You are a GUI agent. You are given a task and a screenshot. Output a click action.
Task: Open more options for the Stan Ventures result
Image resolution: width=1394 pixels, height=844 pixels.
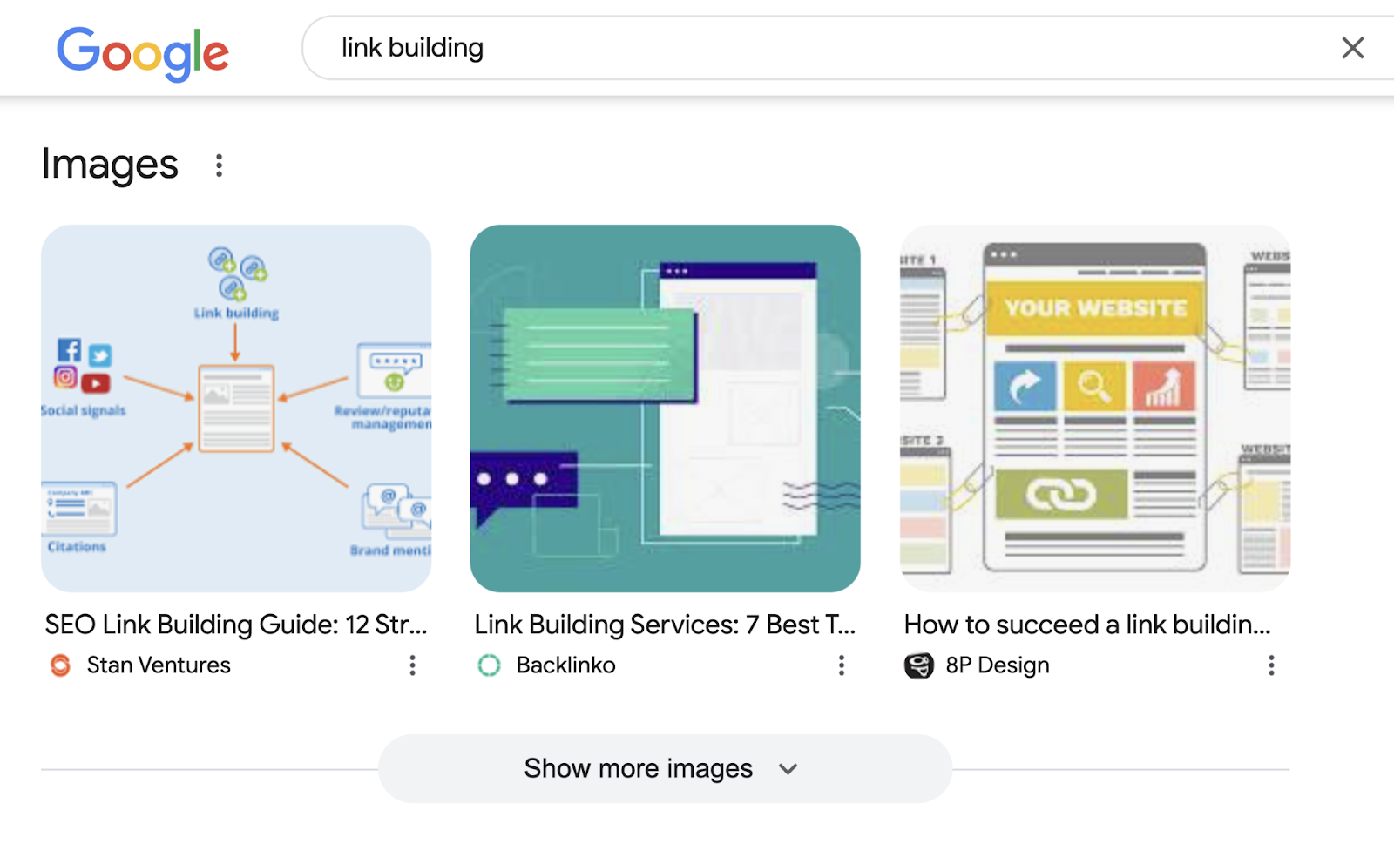coord(412,665)
